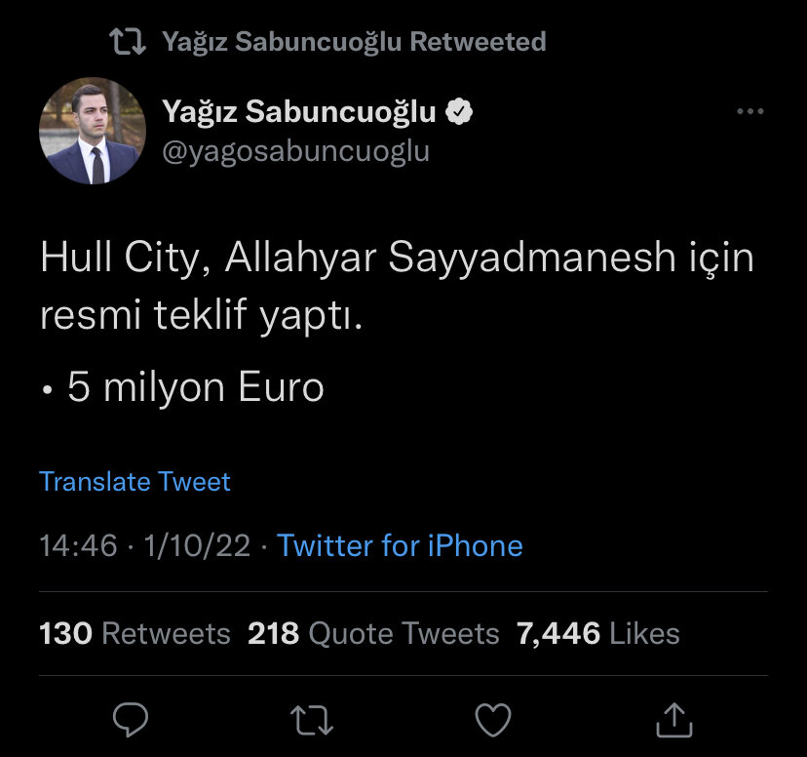Click the reply speech bubble icon
The image size is (807, 757).
[131, 720]
